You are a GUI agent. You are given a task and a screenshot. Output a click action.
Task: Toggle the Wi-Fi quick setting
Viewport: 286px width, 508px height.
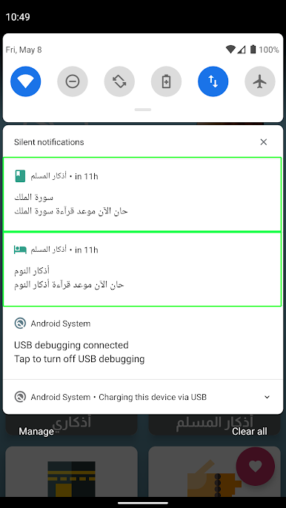[x=26, y=81]
